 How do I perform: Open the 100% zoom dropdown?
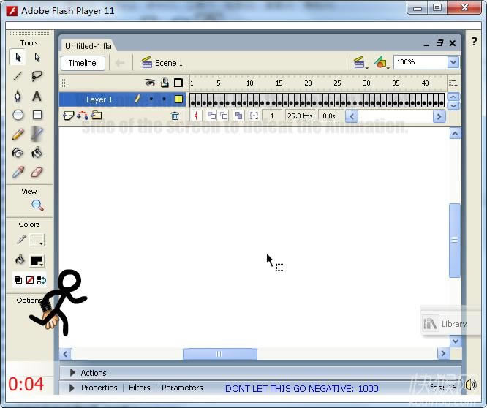coord(453,63)
